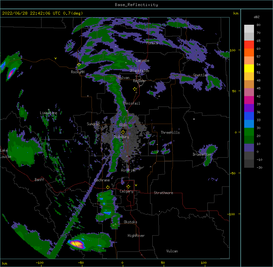Pick the light gray 70-80 dBZ swatch
Image resolution: width=273 pixels, height=267 pixels.
click(x=249, y=29)
